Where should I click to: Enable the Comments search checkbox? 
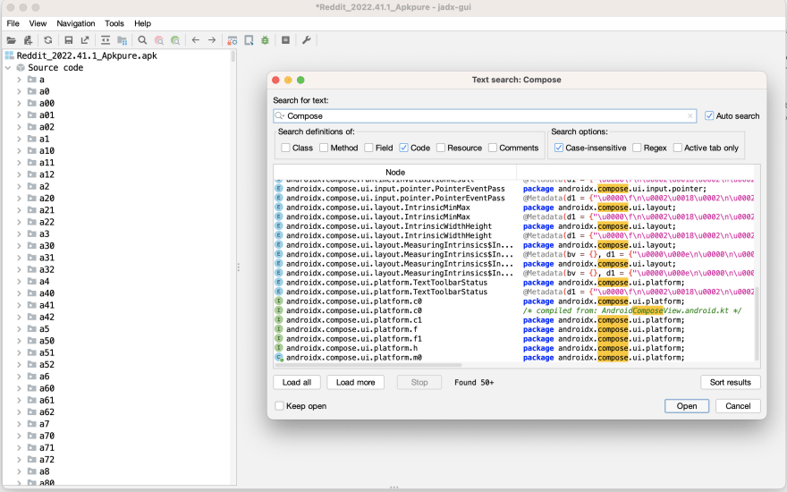click(493, 148)
